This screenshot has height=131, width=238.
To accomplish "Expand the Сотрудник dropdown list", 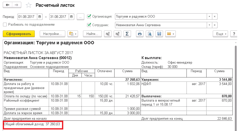I will (209, 25).
